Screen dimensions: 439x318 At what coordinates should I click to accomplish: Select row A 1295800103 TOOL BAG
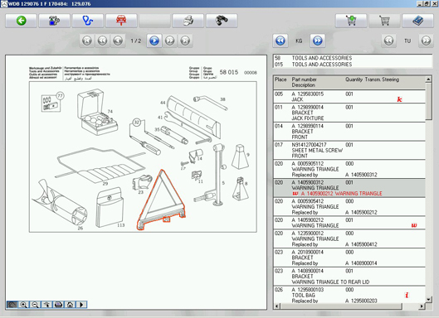coord(349,295)
